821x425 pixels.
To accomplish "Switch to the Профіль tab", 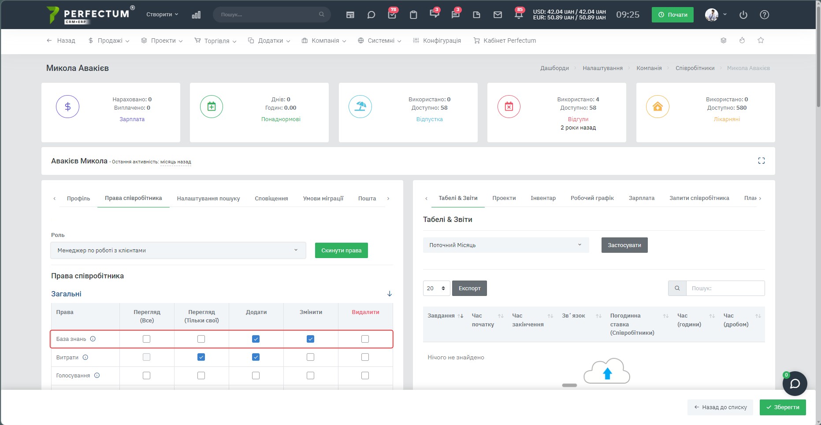I will (78, 198).
